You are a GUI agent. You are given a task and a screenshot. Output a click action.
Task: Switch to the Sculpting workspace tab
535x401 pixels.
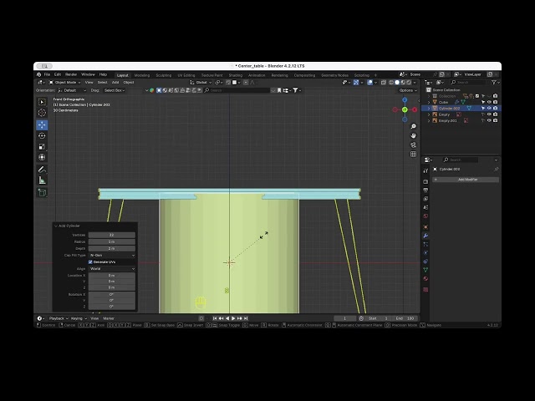click(164, 75)
